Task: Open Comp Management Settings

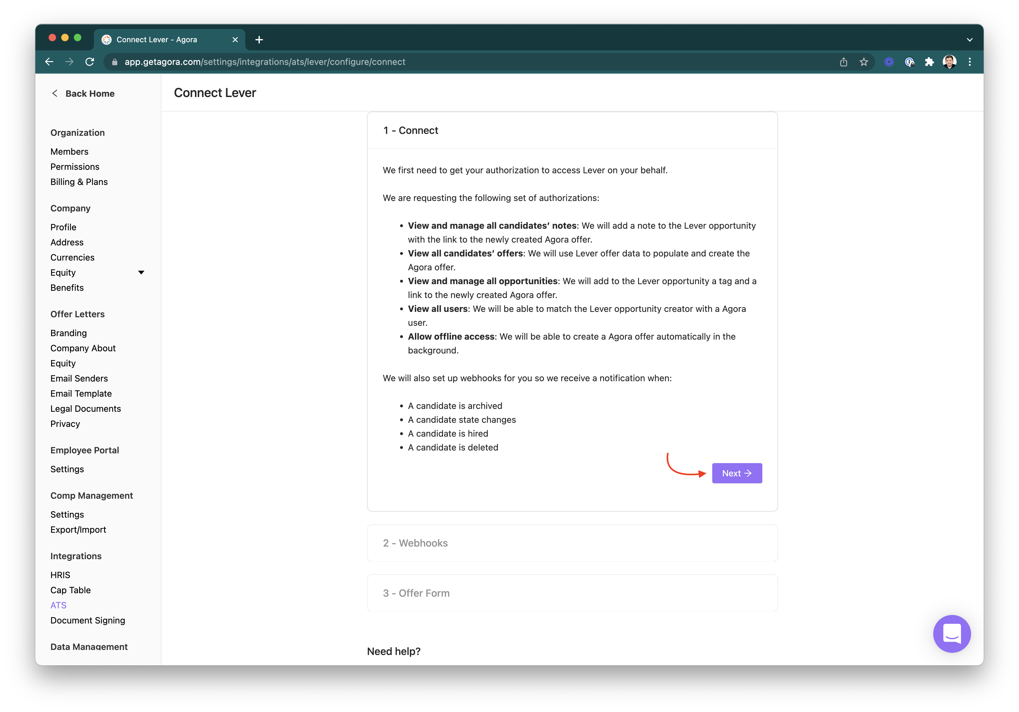Action: [x=67, y=514]
